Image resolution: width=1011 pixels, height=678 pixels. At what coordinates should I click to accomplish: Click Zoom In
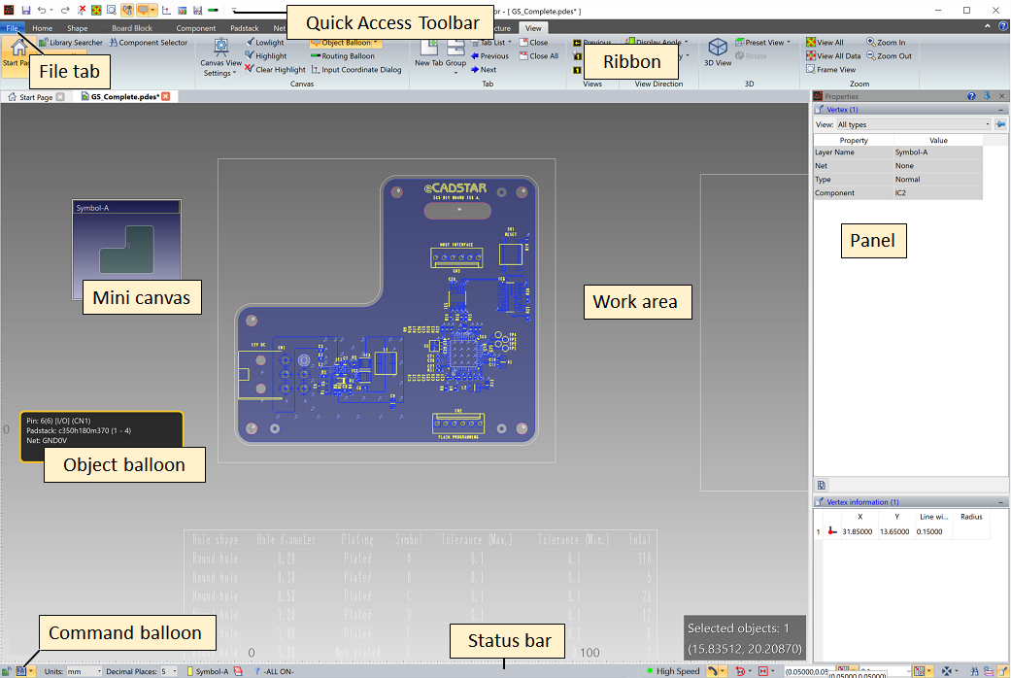point(886,43)
